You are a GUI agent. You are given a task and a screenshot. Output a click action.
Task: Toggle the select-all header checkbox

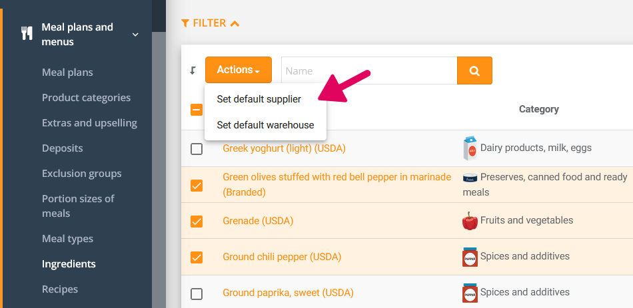coord(197,110)
